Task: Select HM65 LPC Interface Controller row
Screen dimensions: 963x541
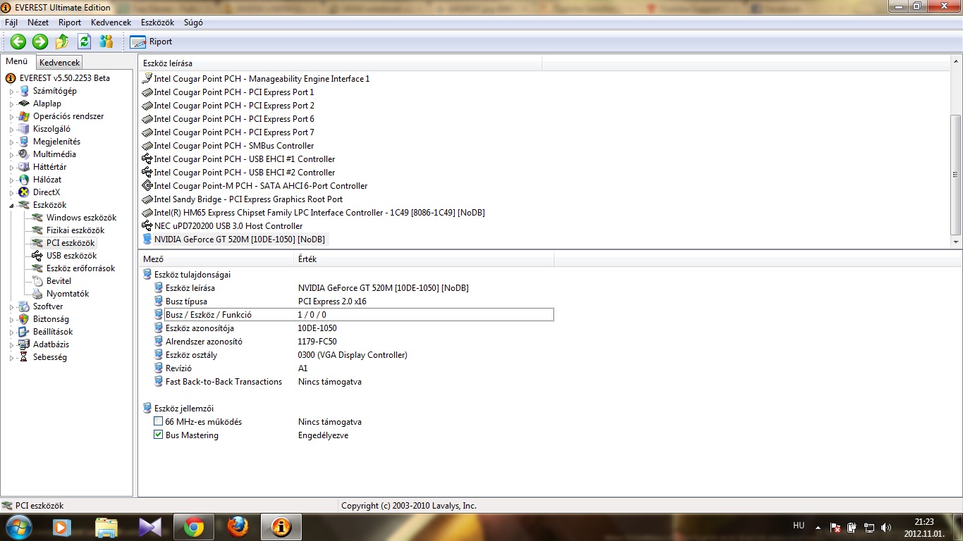Action: point(313,213)
